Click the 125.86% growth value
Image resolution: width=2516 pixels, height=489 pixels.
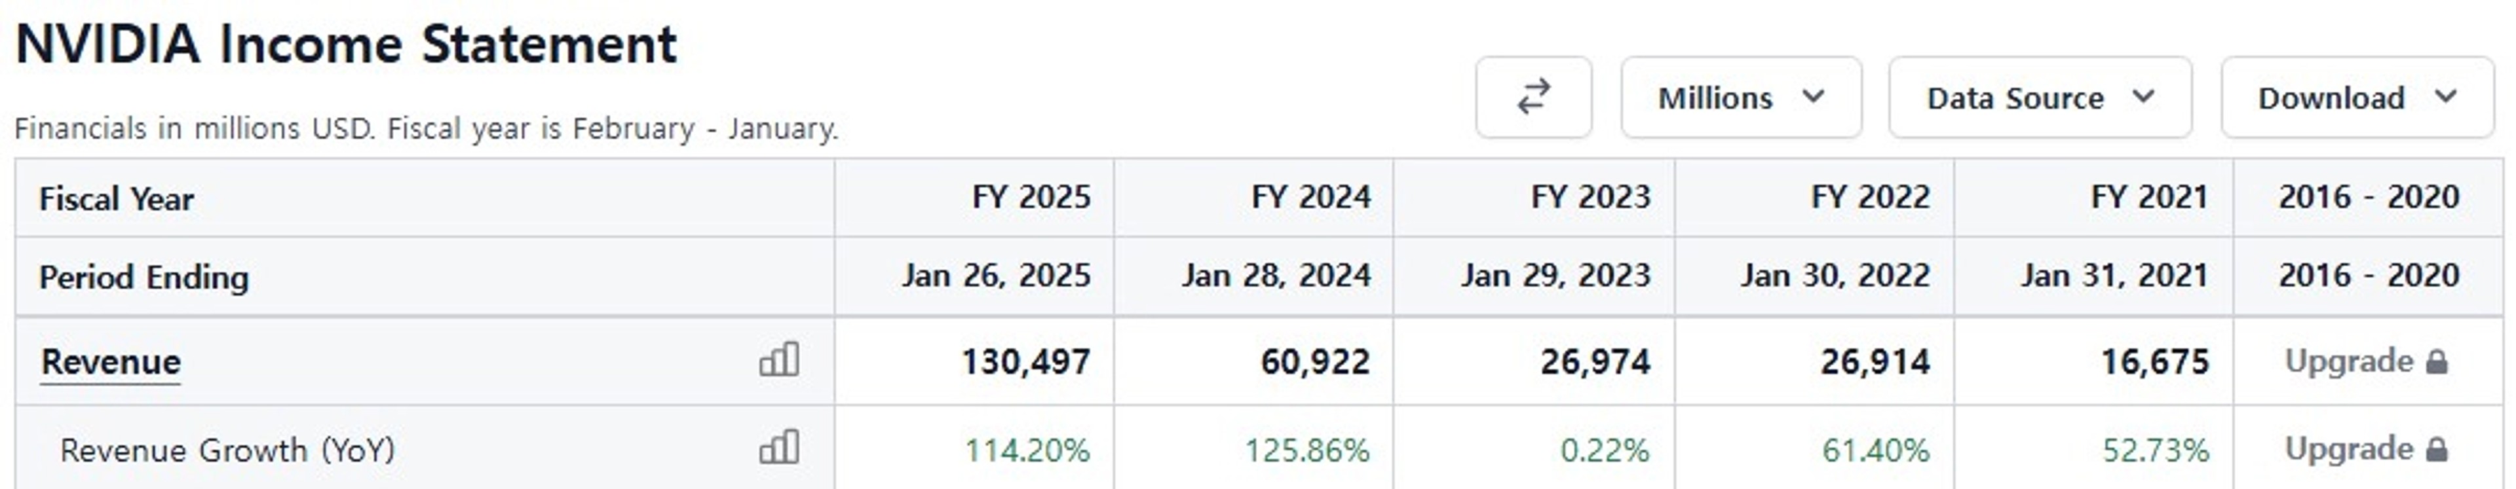click(1307, 450)
